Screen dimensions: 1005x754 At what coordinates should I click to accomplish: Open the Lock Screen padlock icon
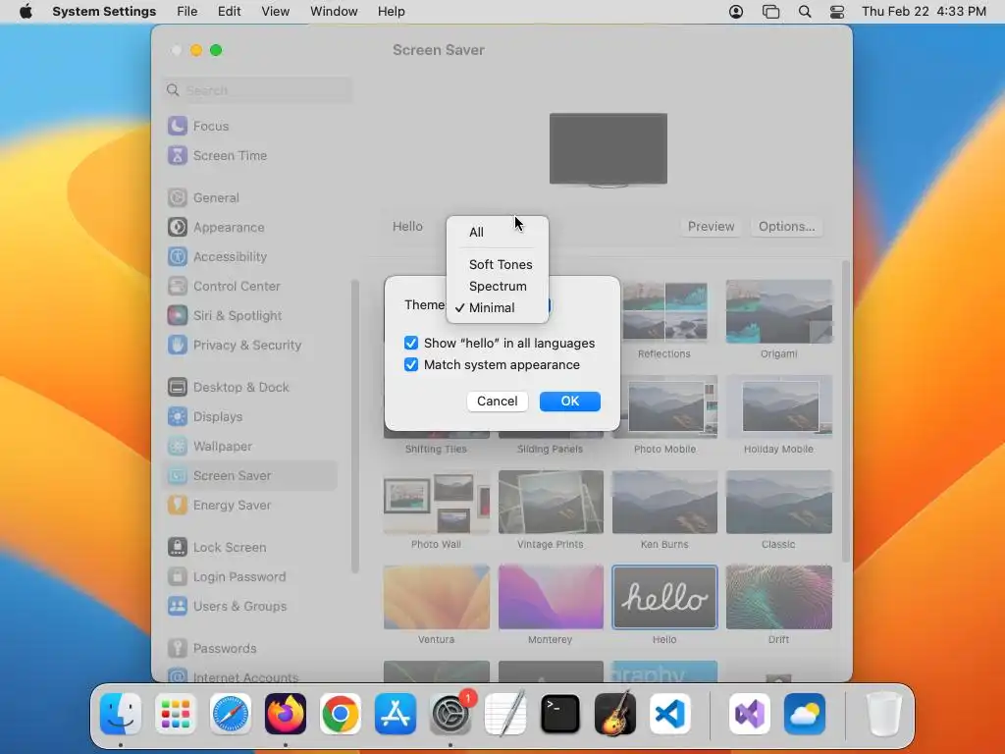click(178, 548)
